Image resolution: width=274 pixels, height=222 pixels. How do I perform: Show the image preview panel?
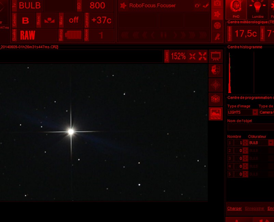click(x=215, y=114)
